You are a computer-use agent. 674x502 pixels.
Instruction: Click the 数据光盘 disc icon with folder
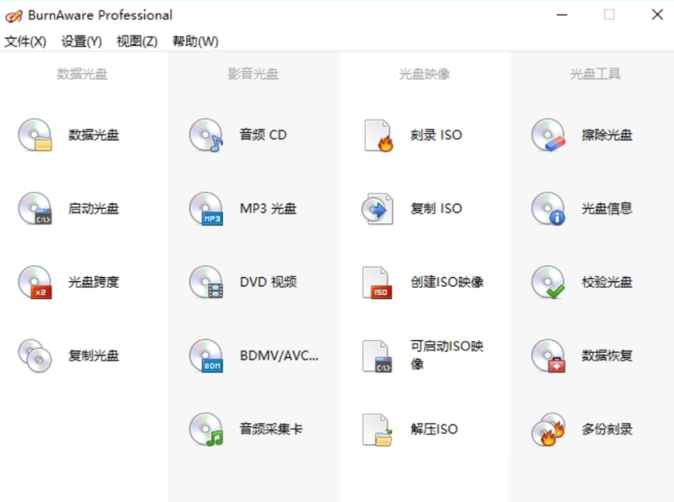(35, 135)
